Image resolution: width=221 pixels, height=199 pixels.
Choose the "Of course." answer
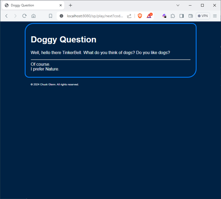40,64
